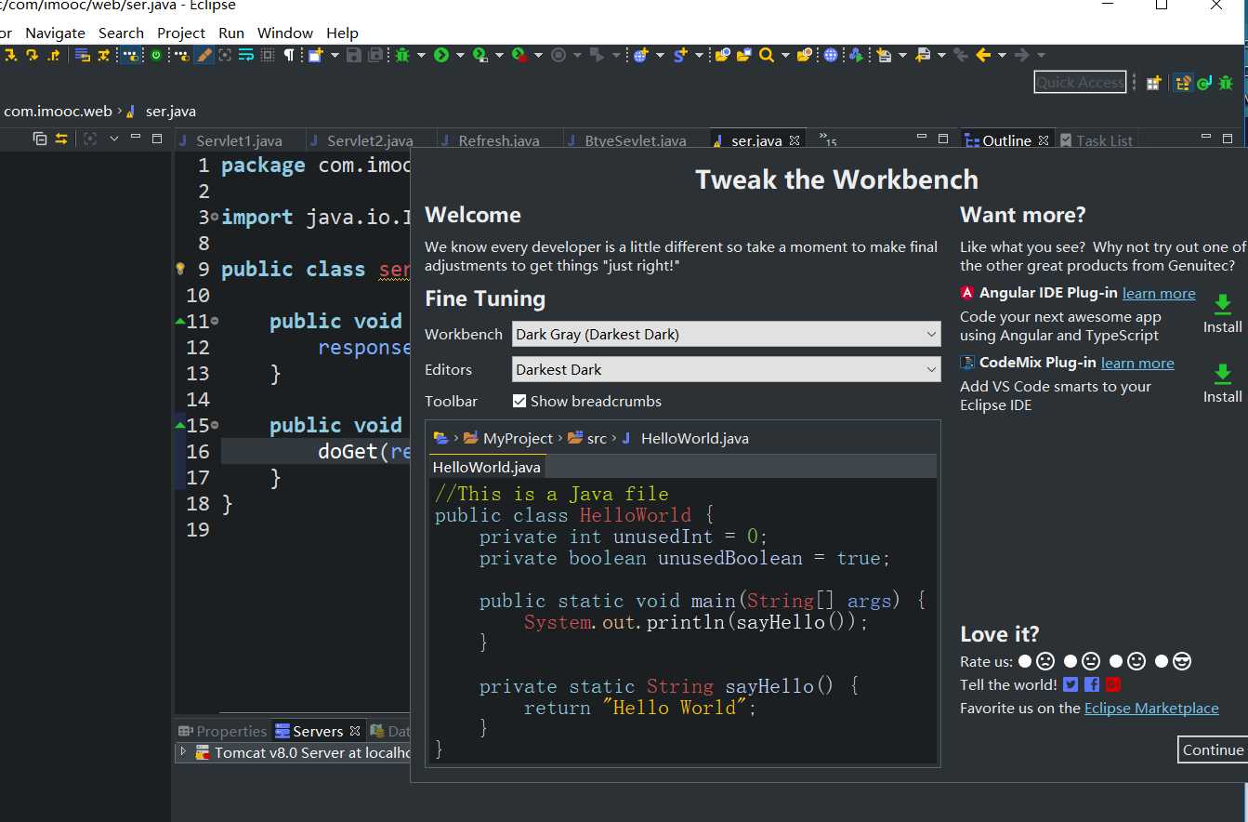
Task: Switch to the Debug perspective icon
Action: pyautogui.click(x=1227, y=83)
